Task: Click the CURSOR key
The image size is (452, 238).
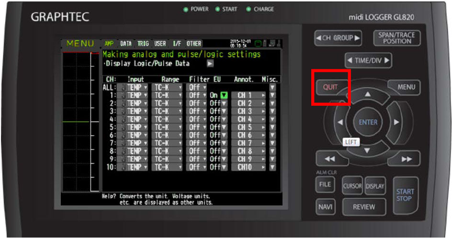Action: coord(352,186)
